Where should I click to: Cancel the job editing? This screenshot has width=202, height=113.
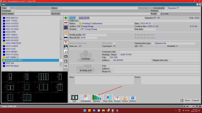(x=195, y=100)
